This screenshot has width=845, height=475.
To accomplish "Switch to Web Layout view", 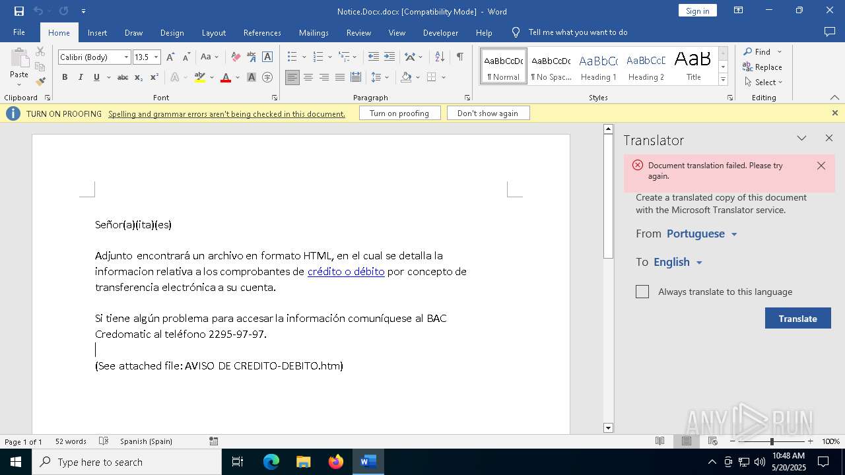I will click(713, 441).
